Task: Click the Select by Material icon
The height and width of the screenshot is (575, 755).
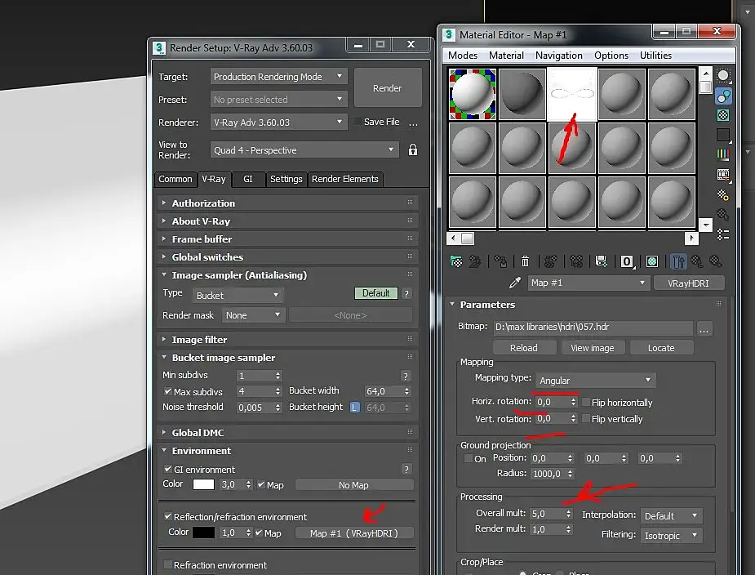Action: 723,214
